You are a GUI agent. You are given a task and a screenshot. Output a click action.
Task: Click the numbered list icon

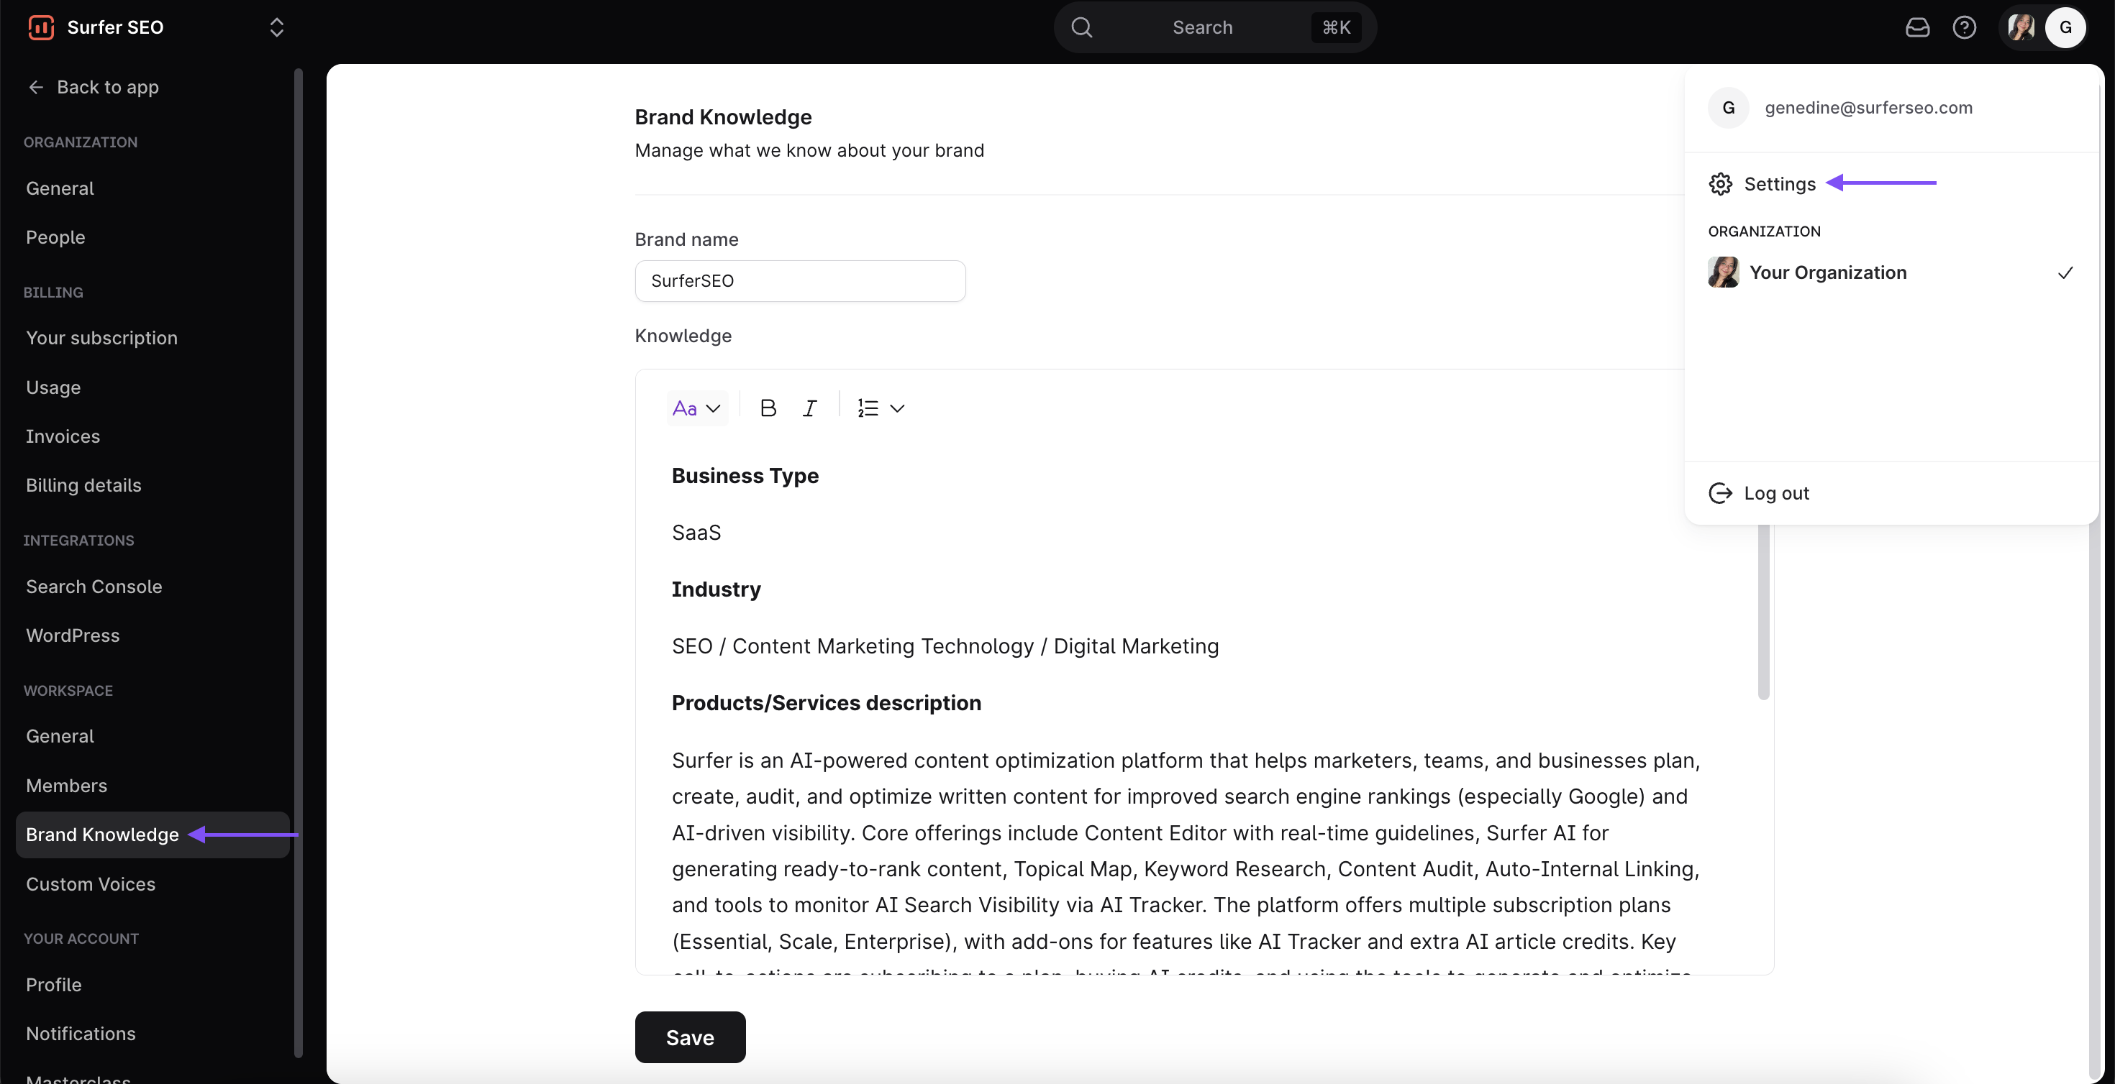pyautogui.click(x=868, y=408)
